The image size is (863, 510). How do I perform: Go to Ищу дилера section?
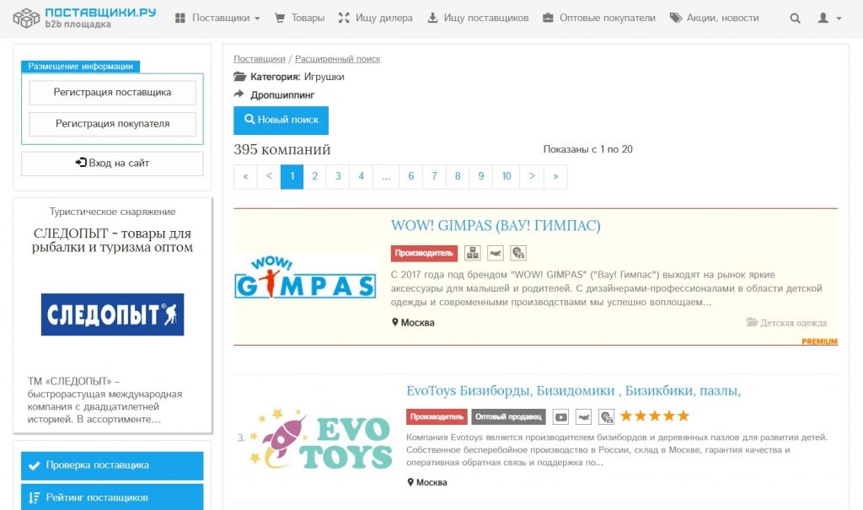[375, 19]
